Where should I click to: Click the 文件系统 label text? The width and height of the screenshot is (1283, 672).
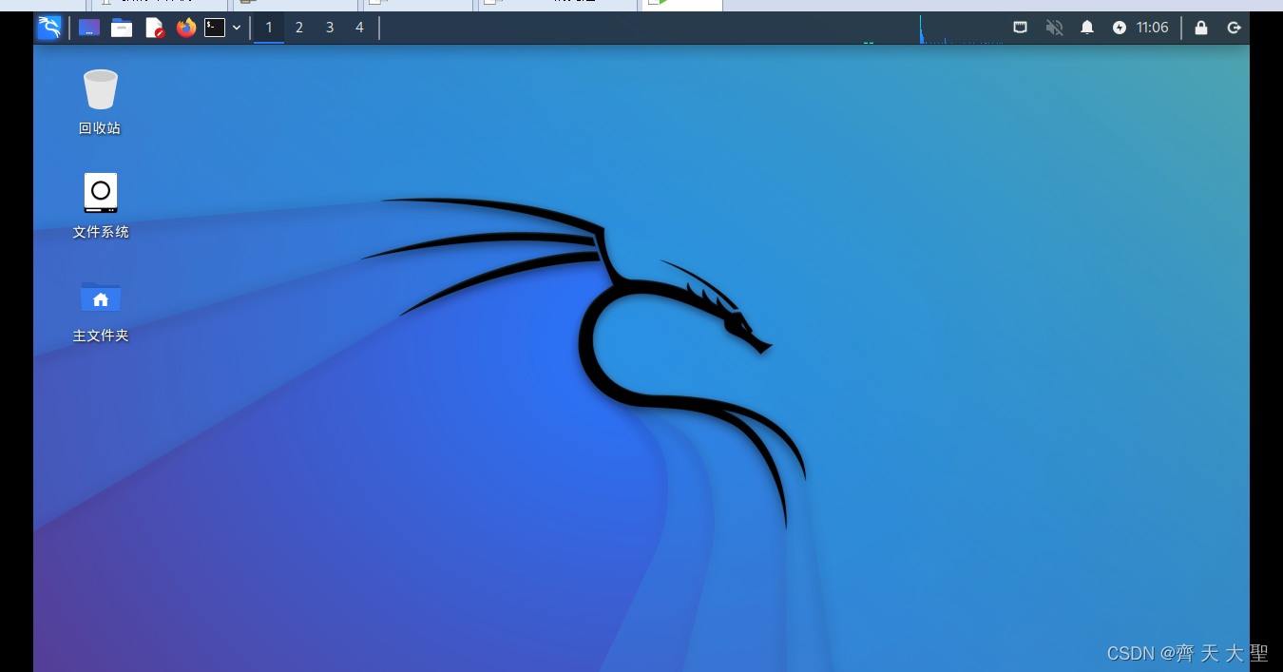101,232
